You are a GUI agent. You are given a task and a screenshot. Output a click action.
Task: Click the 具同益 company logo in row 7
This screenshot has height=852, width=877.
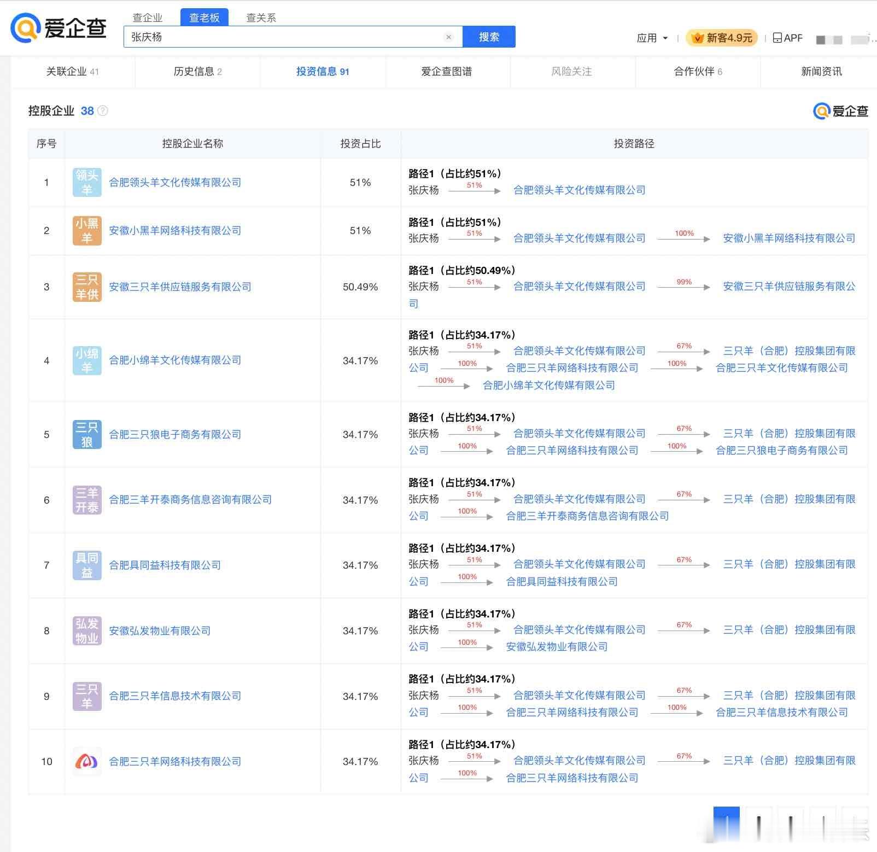tap(87, 565)
